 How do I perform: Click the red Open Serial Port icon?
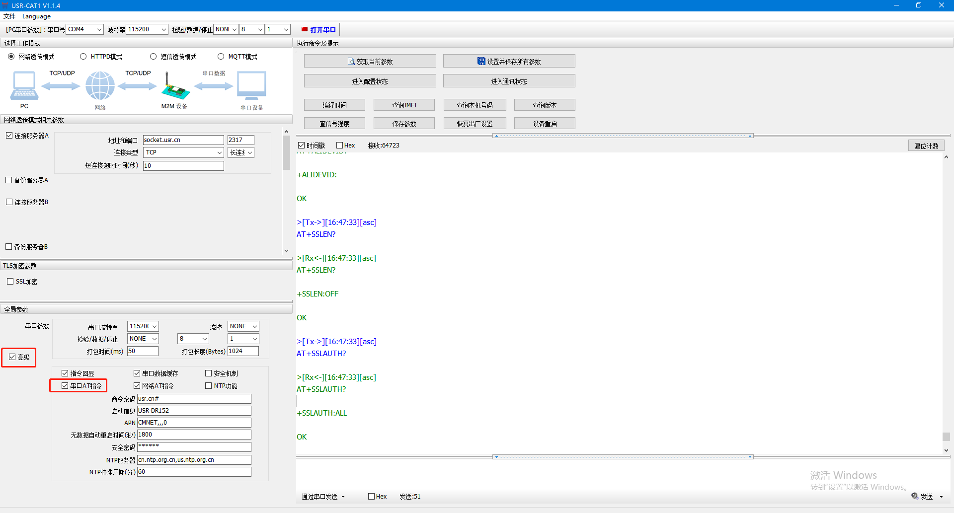[x=305, y=29]
